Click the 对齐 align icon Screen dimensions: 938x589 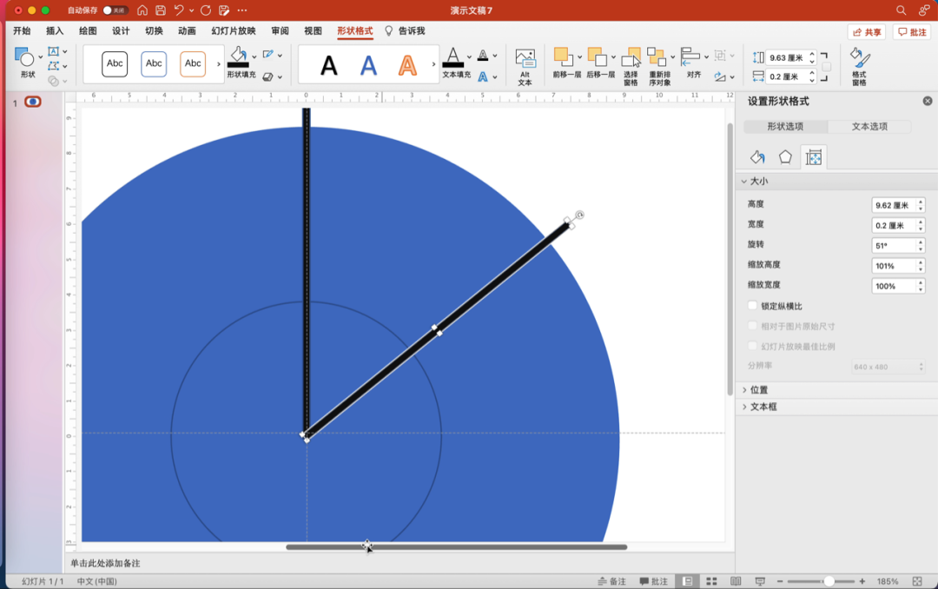[690, 56]
